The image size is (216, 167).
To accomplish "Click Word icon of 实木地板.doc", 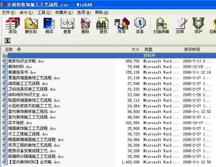I will point(5,123).
